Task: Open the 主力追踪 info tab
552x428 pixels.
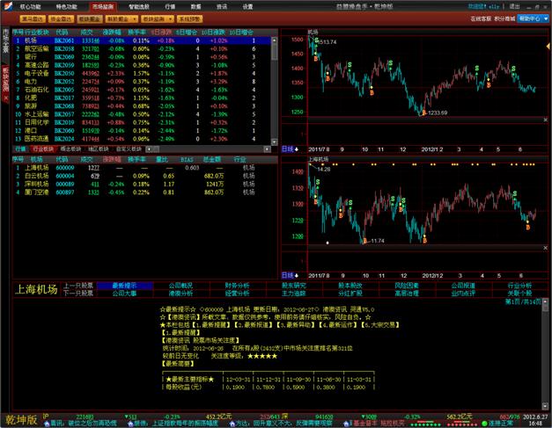Action: (293, 293)
